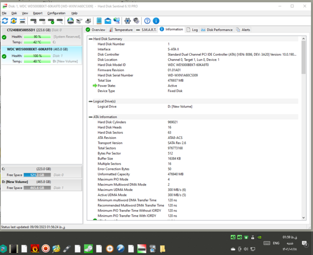Select D: [New Volume] partition entry
The height and width of the screenshot is (255, 313).
point(21,182)
